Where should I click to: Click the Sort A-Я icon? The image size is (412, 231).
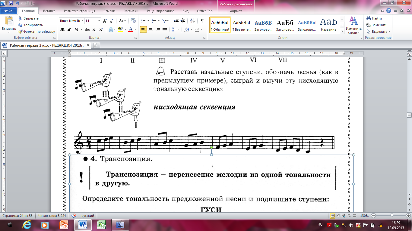(x=192, y=21)
